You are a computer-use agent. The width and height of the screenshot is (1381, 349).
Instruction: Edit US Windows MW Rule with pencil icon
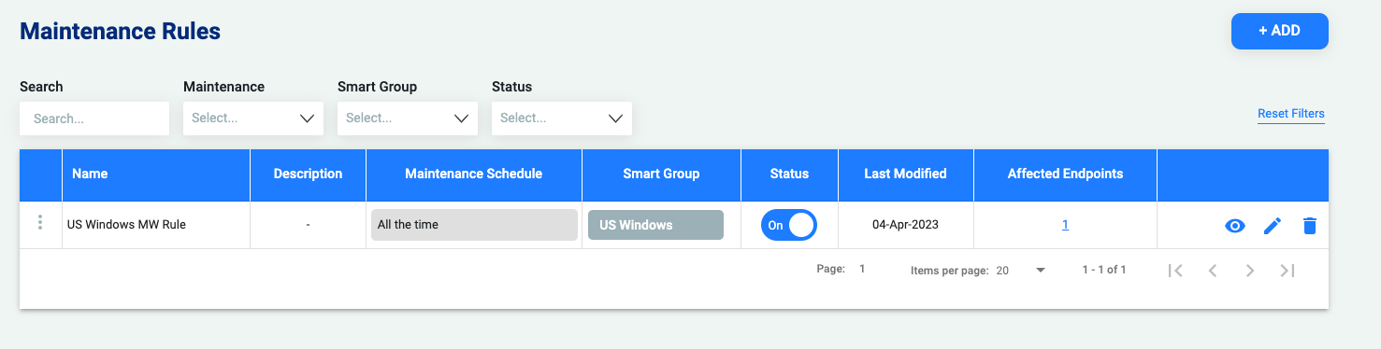(x=1273, y=226)
